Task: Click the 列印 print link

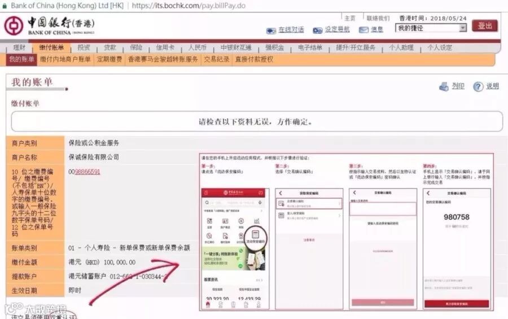Action: [x=458, y=86]
